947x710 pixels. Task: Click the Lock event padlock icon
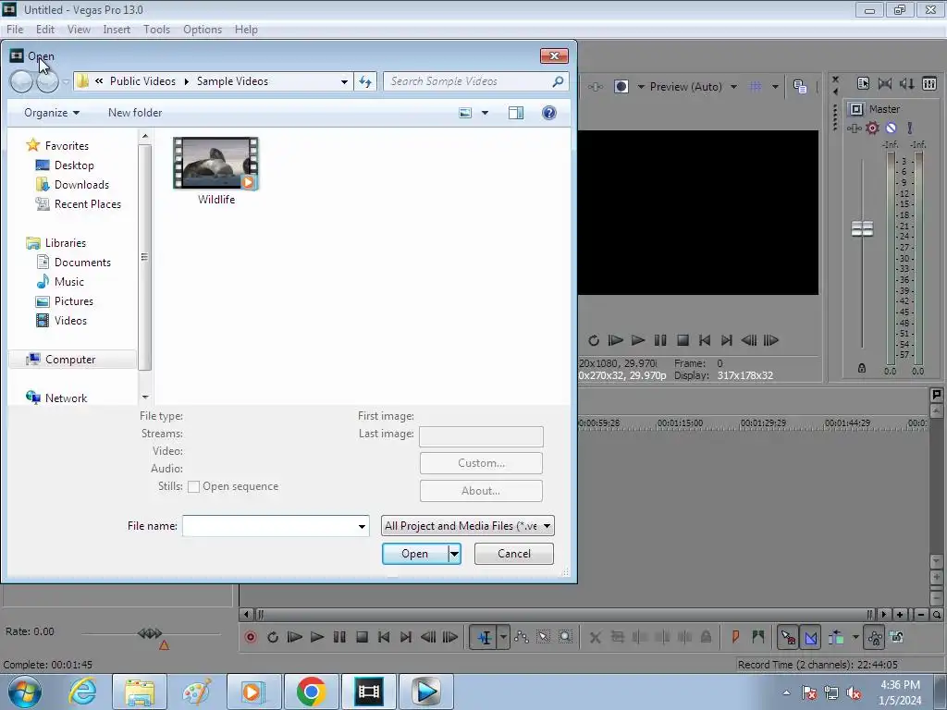[x=706, y=637]
